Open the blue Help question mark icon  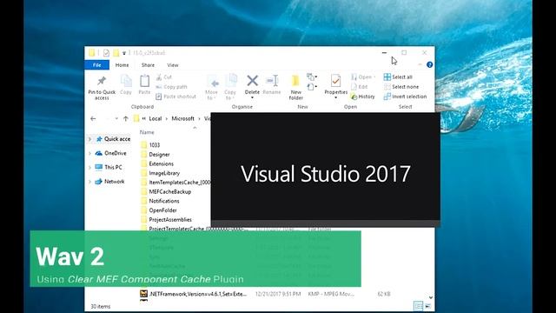pyautogui.click(x=429, y=64)
